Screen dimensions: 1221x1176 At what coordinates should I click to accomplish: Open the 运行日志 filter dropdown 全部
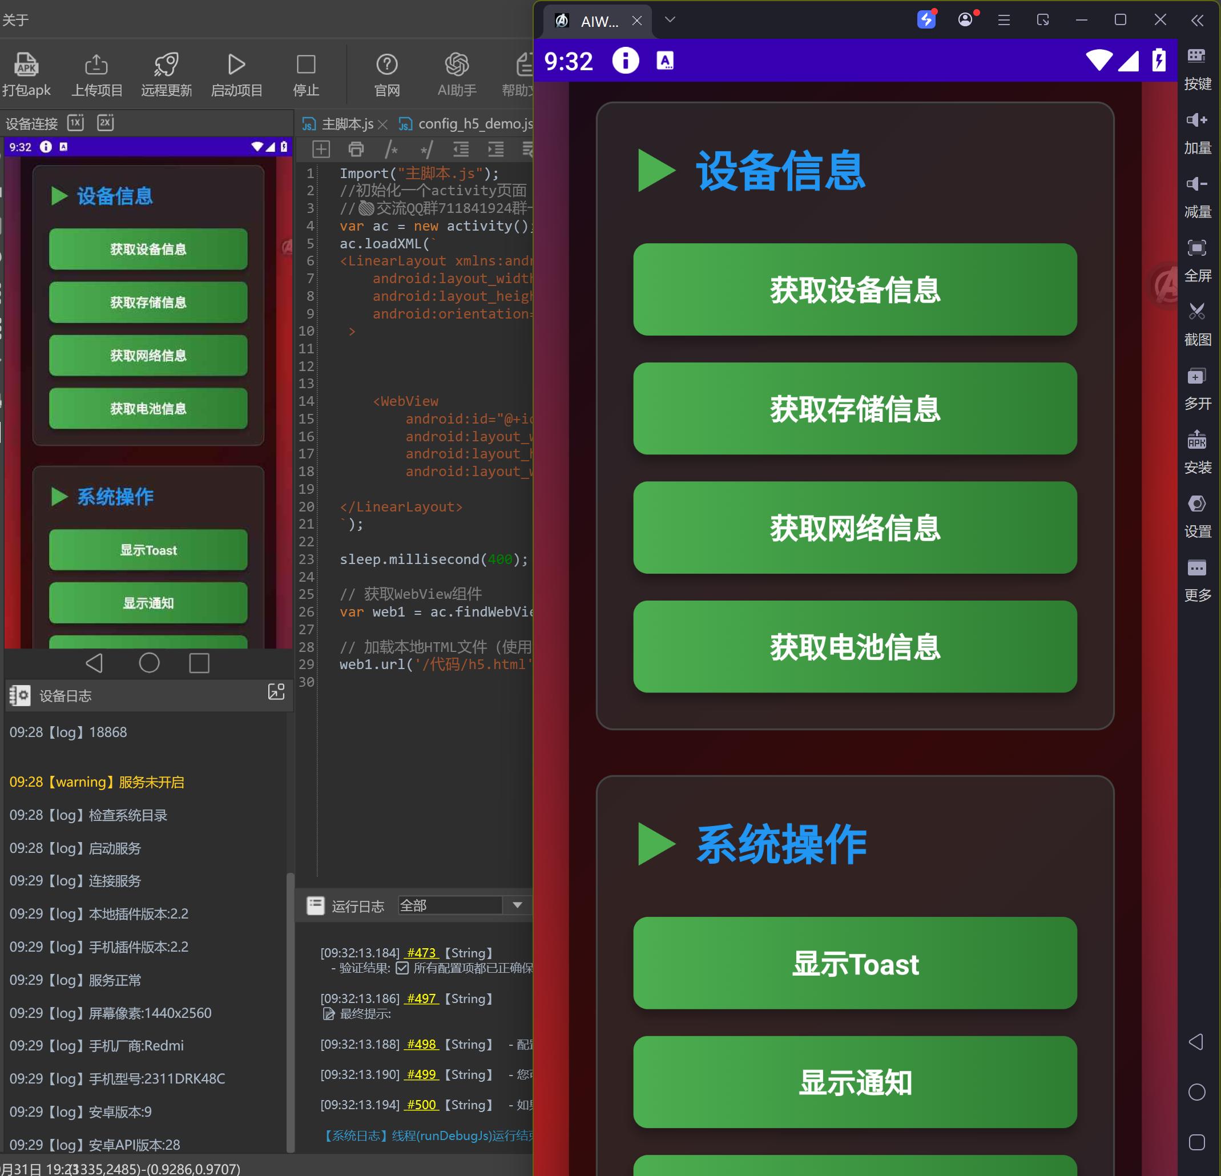[x=517, y=905]
